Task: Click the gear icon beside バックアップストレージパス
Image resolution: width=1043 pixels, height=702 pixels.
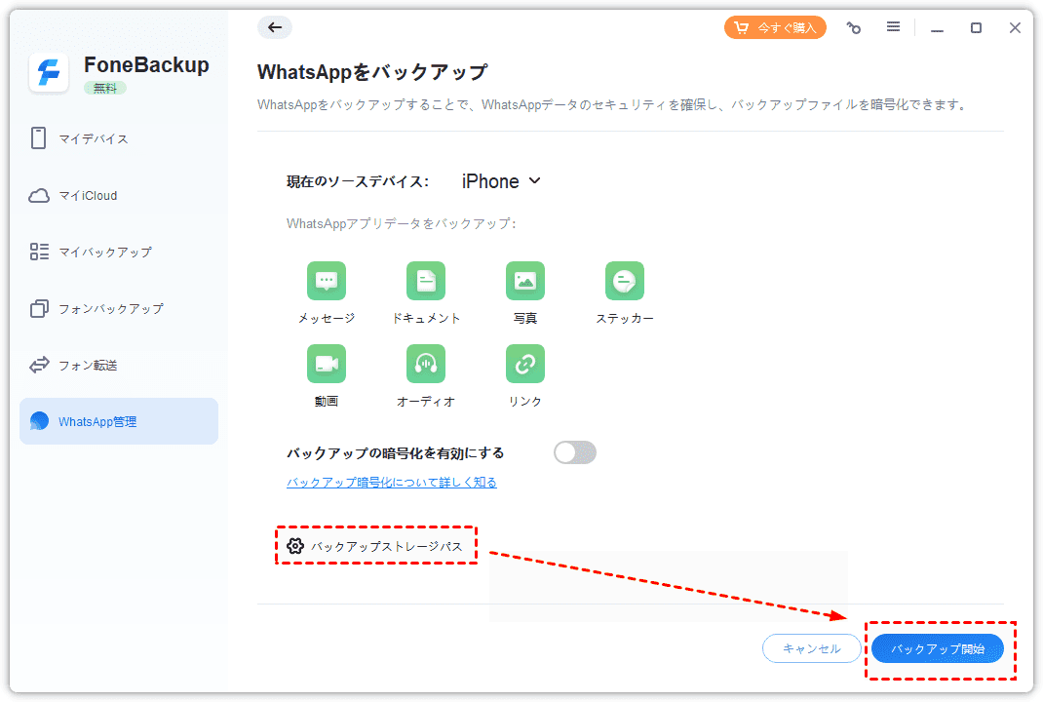Action: [295, 546]
